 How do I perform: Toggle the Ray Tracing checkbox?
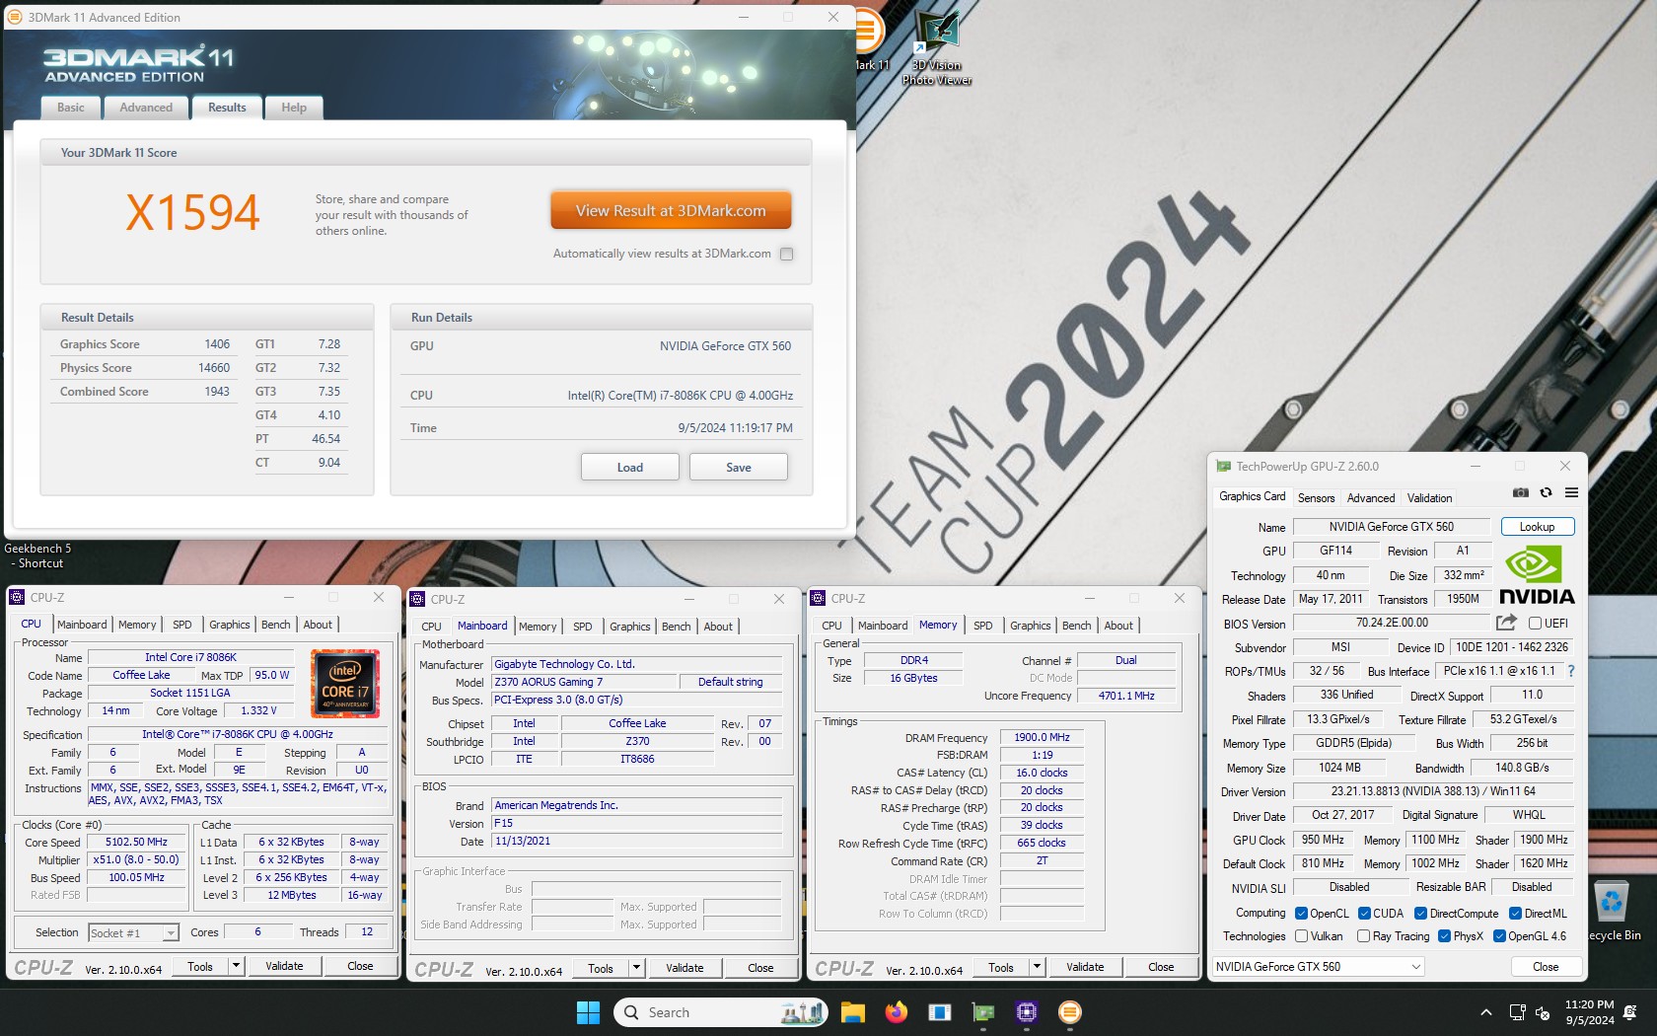coord(1363,936)
